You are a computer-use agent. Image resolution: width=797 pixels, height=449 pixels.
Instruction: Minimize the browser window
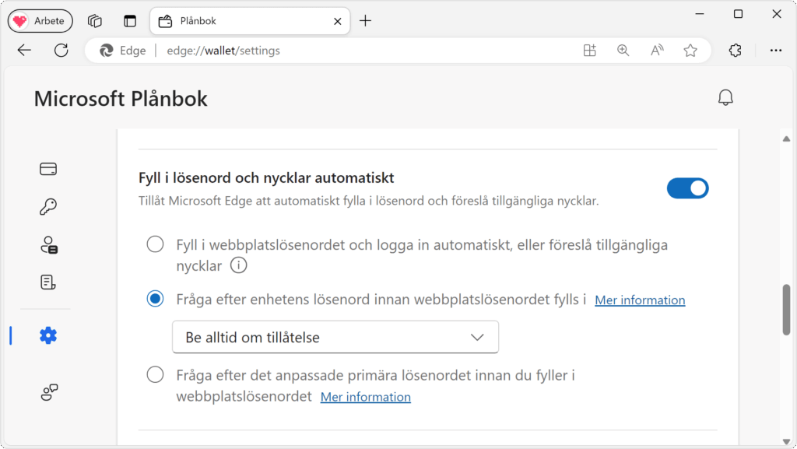click(x=700, y=14)
